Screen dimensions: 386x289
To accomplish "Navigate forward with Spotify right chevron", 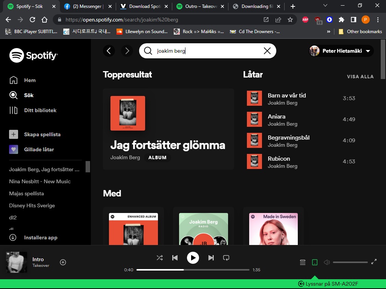I will [127, 51].
